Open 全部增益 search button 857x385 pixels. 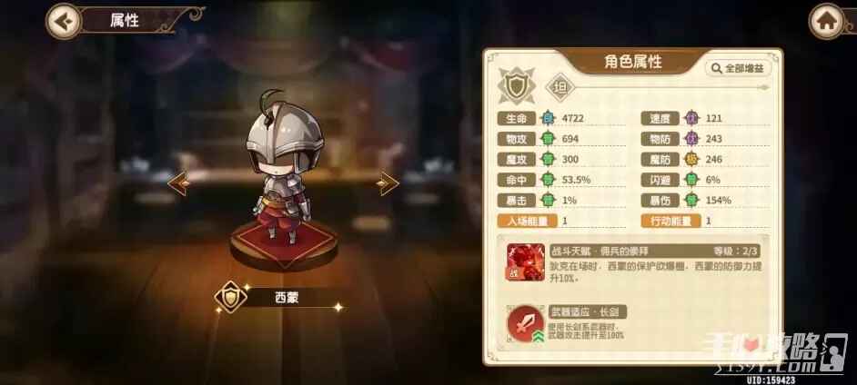[x=738, y=69]
